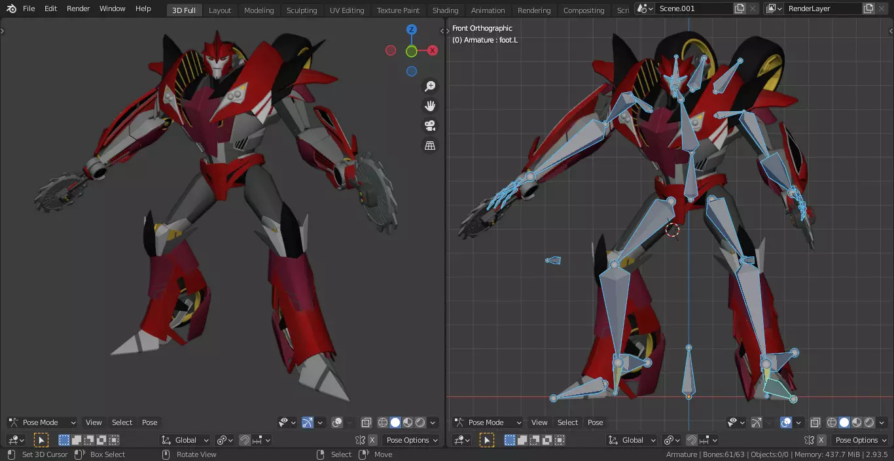Set selection mode to subtract in left viewport
The height and width of the screenshot is (461, 894).
pos(89,440)
